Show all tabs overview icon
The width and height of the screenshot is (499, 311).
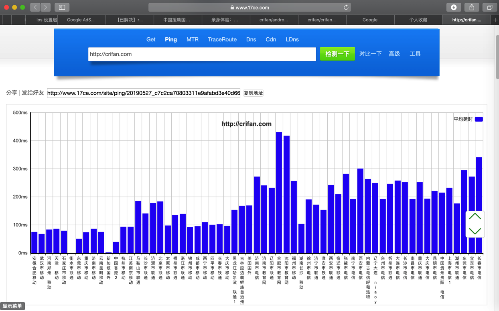[x=490, y=7]
